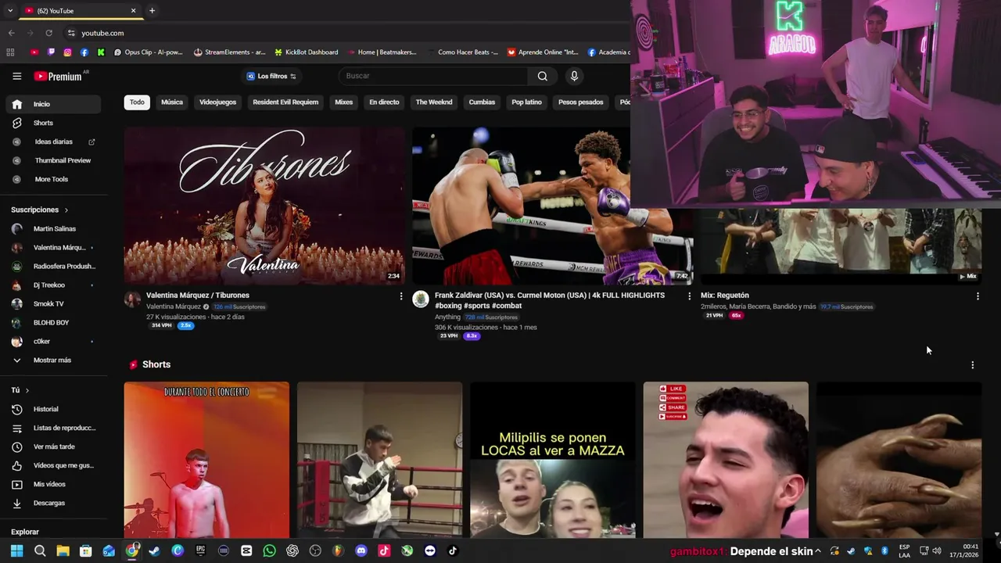The width and height of the screenshot is (1001, 563).
Task: Open Videos que me gustan
Action: (54, 465)
